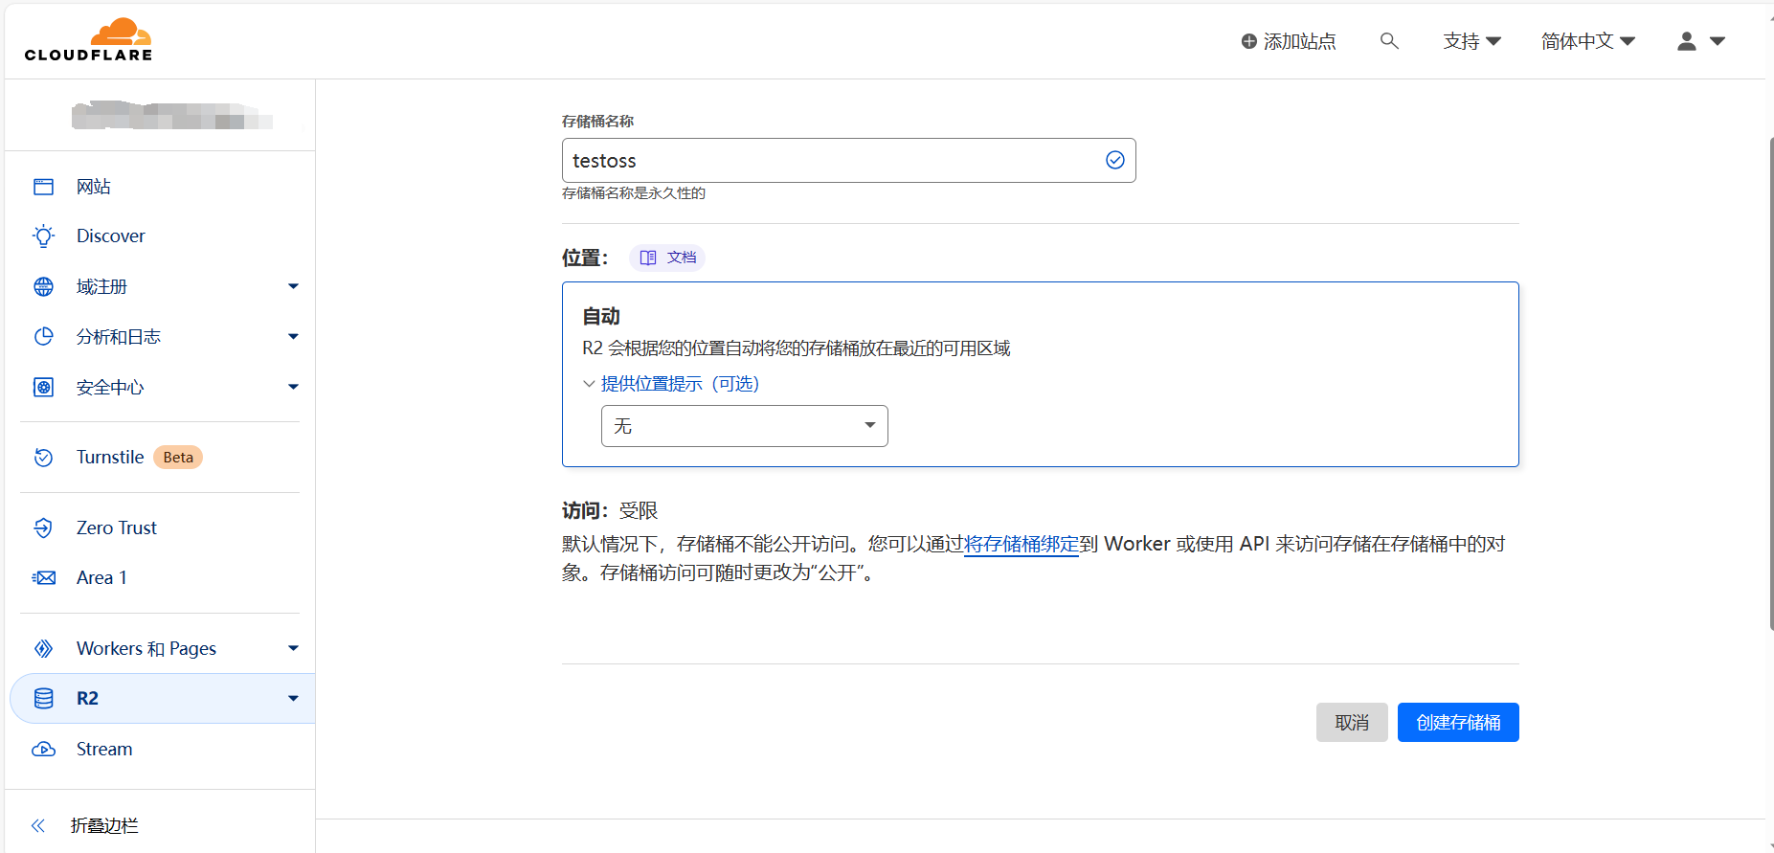The height and width of the screenshot is (853, 1774).
Task: Click the 存储桶名称 input field
Action: (848, 160)
